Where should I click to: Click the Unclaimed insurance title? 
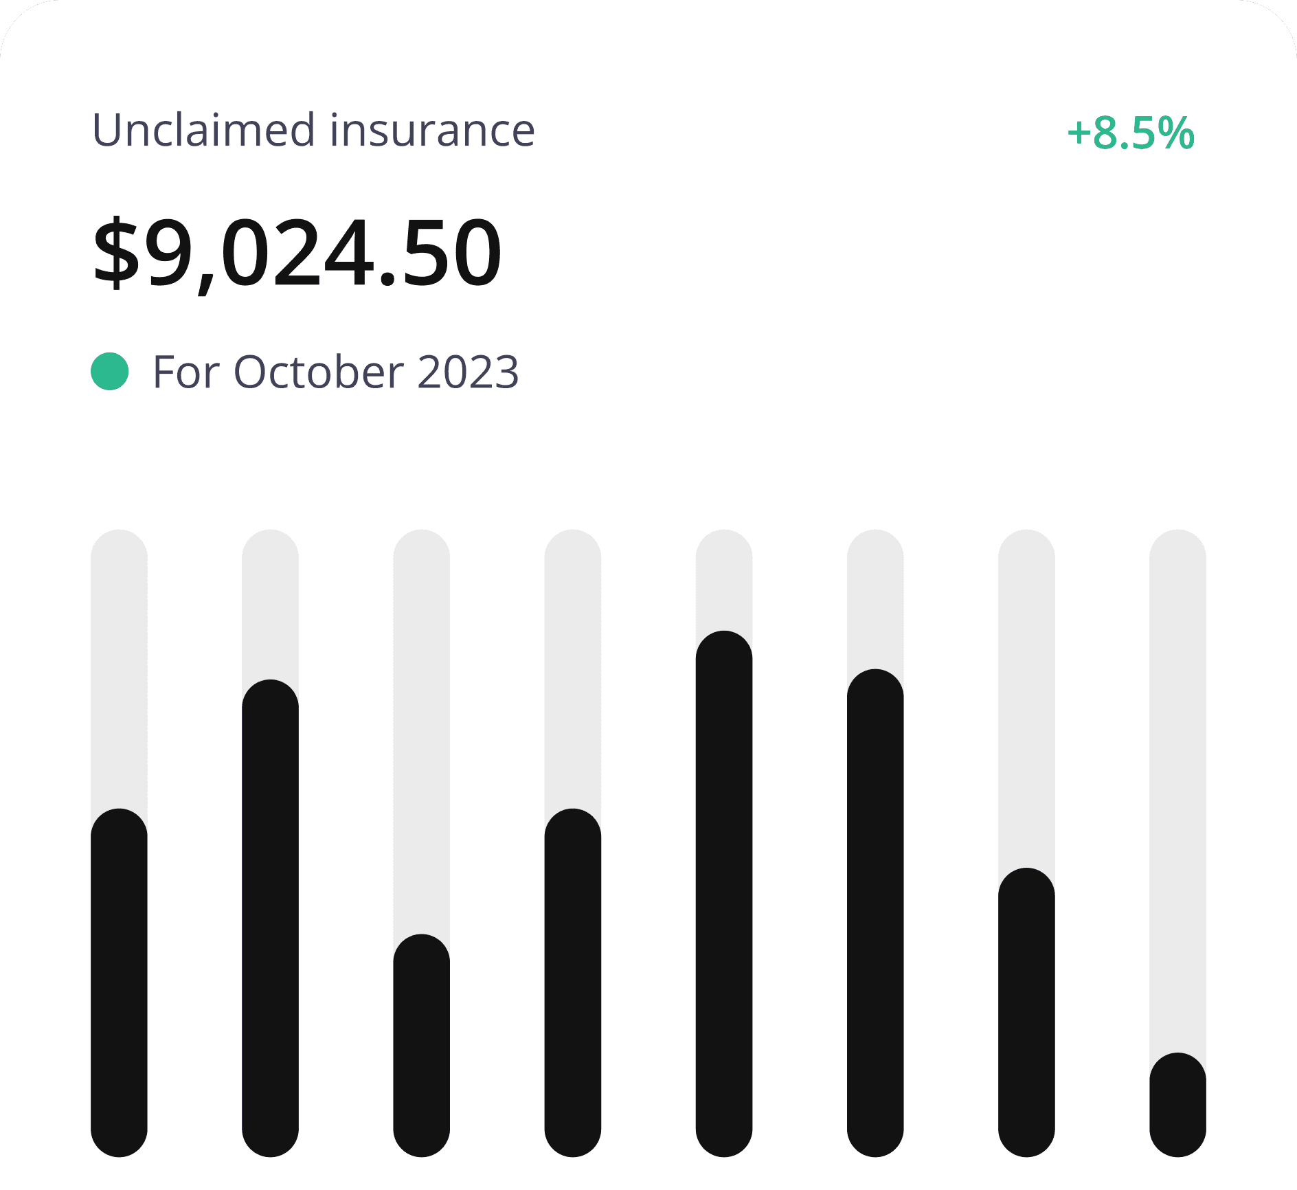click(313, 130)
